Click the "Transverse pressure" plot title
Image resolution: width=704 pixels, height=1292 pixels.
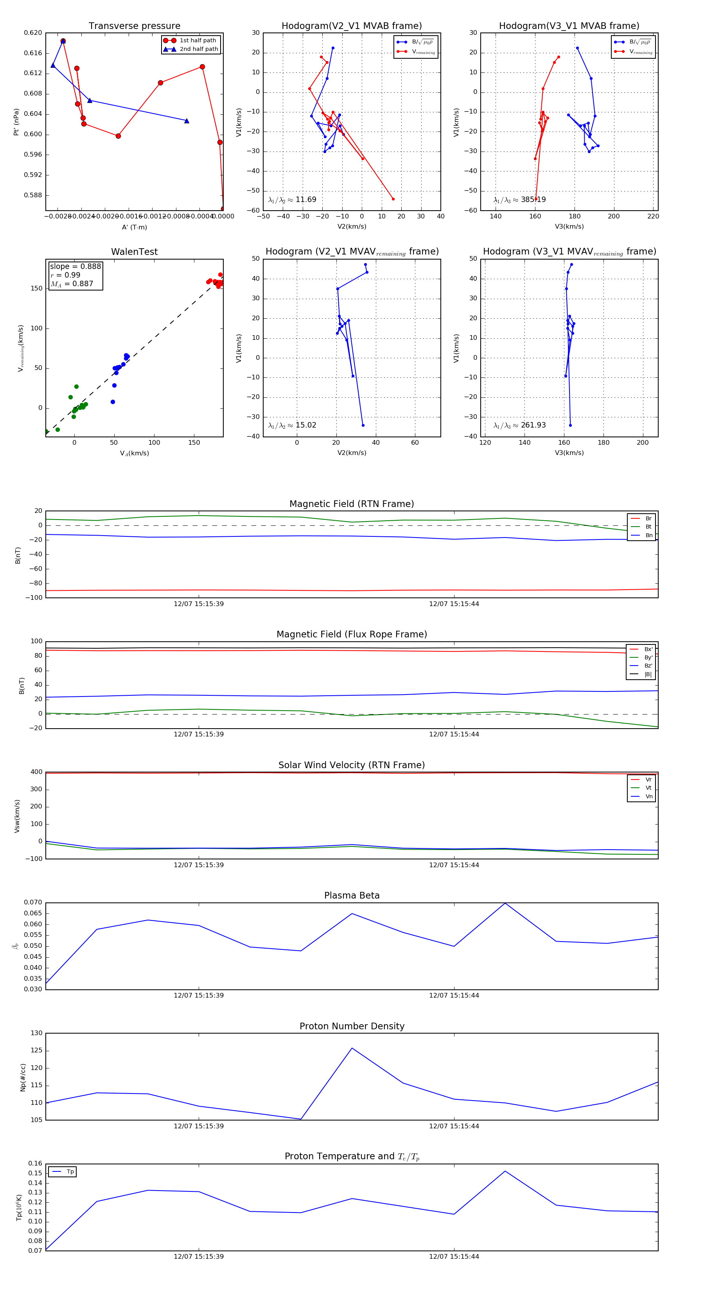[x=134, y=26]
